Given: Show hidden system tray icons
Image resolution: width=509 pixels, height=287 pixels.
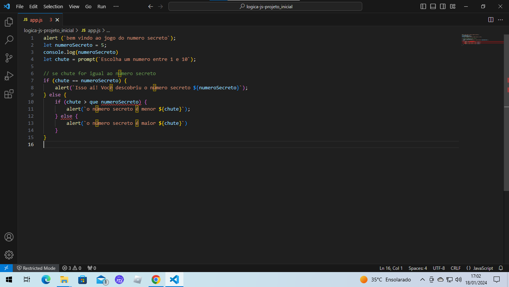Looking at the screenshot, I should (x=423, y=280).
